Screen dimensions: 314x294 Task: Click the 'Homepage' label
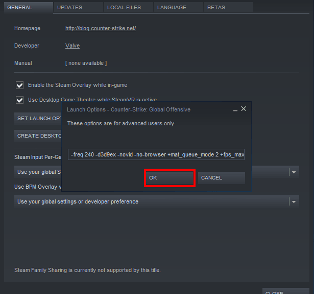27,28
